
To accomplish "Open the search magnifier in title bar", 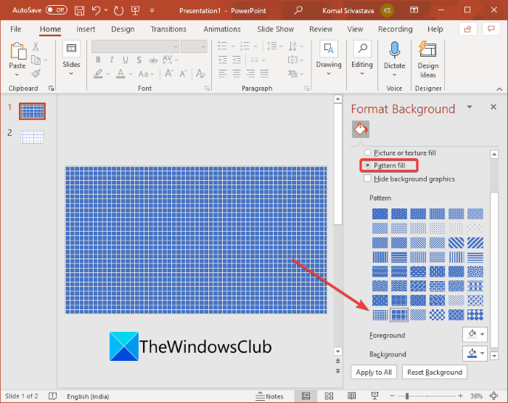I will pos(298,10).
